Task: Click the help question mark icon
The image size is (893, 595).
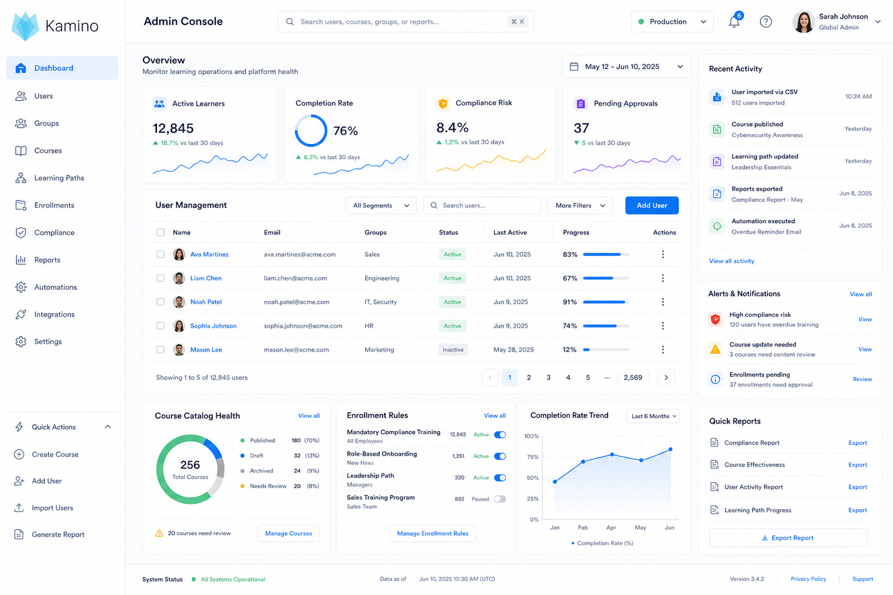Action: (x=766, y=21)
